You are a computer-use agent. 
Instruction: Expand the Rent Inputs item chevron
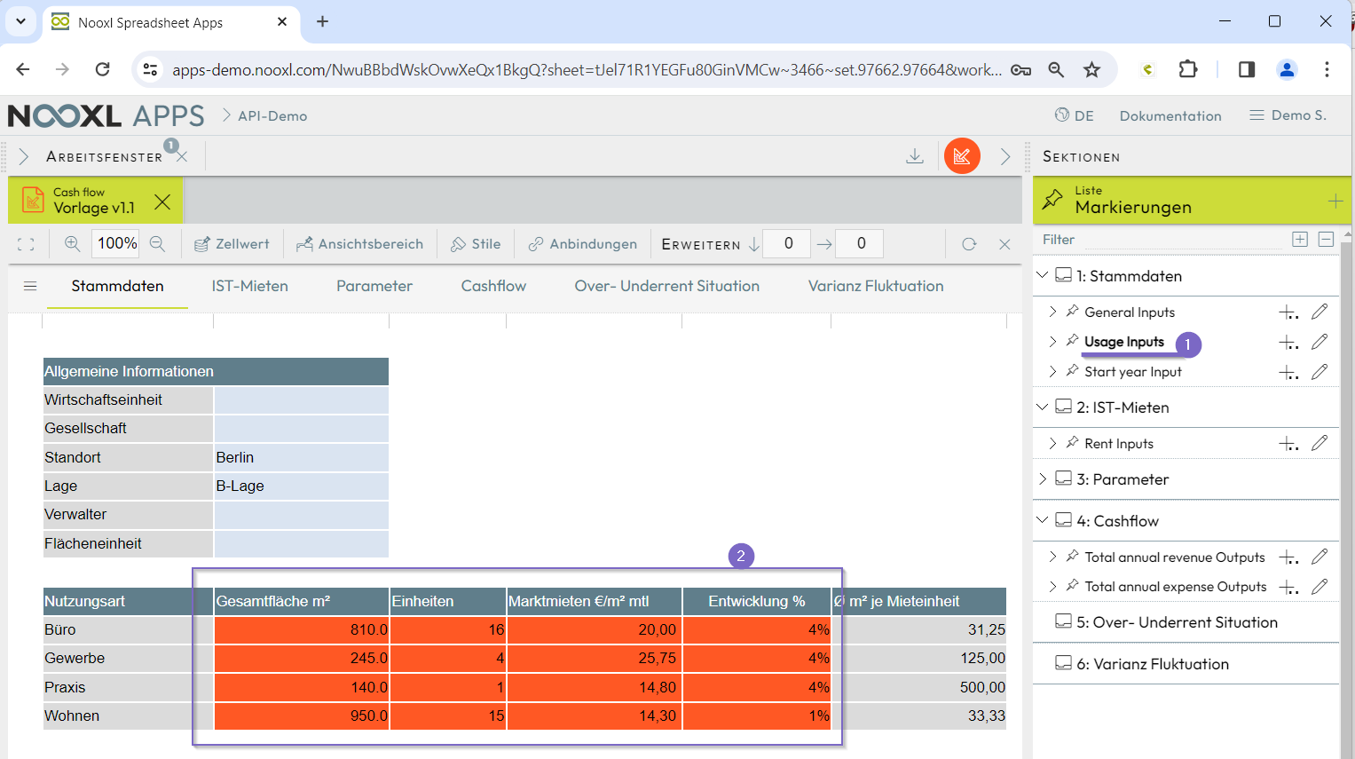tap(1053, 443)
